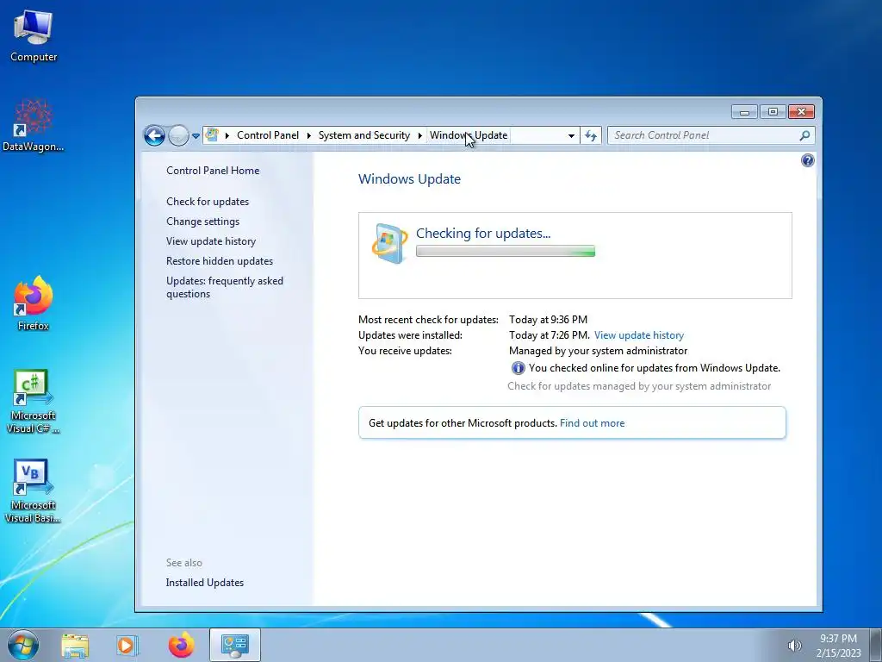
Task: Click the Back arrow in Control Panel
Action: coord(154,135)
